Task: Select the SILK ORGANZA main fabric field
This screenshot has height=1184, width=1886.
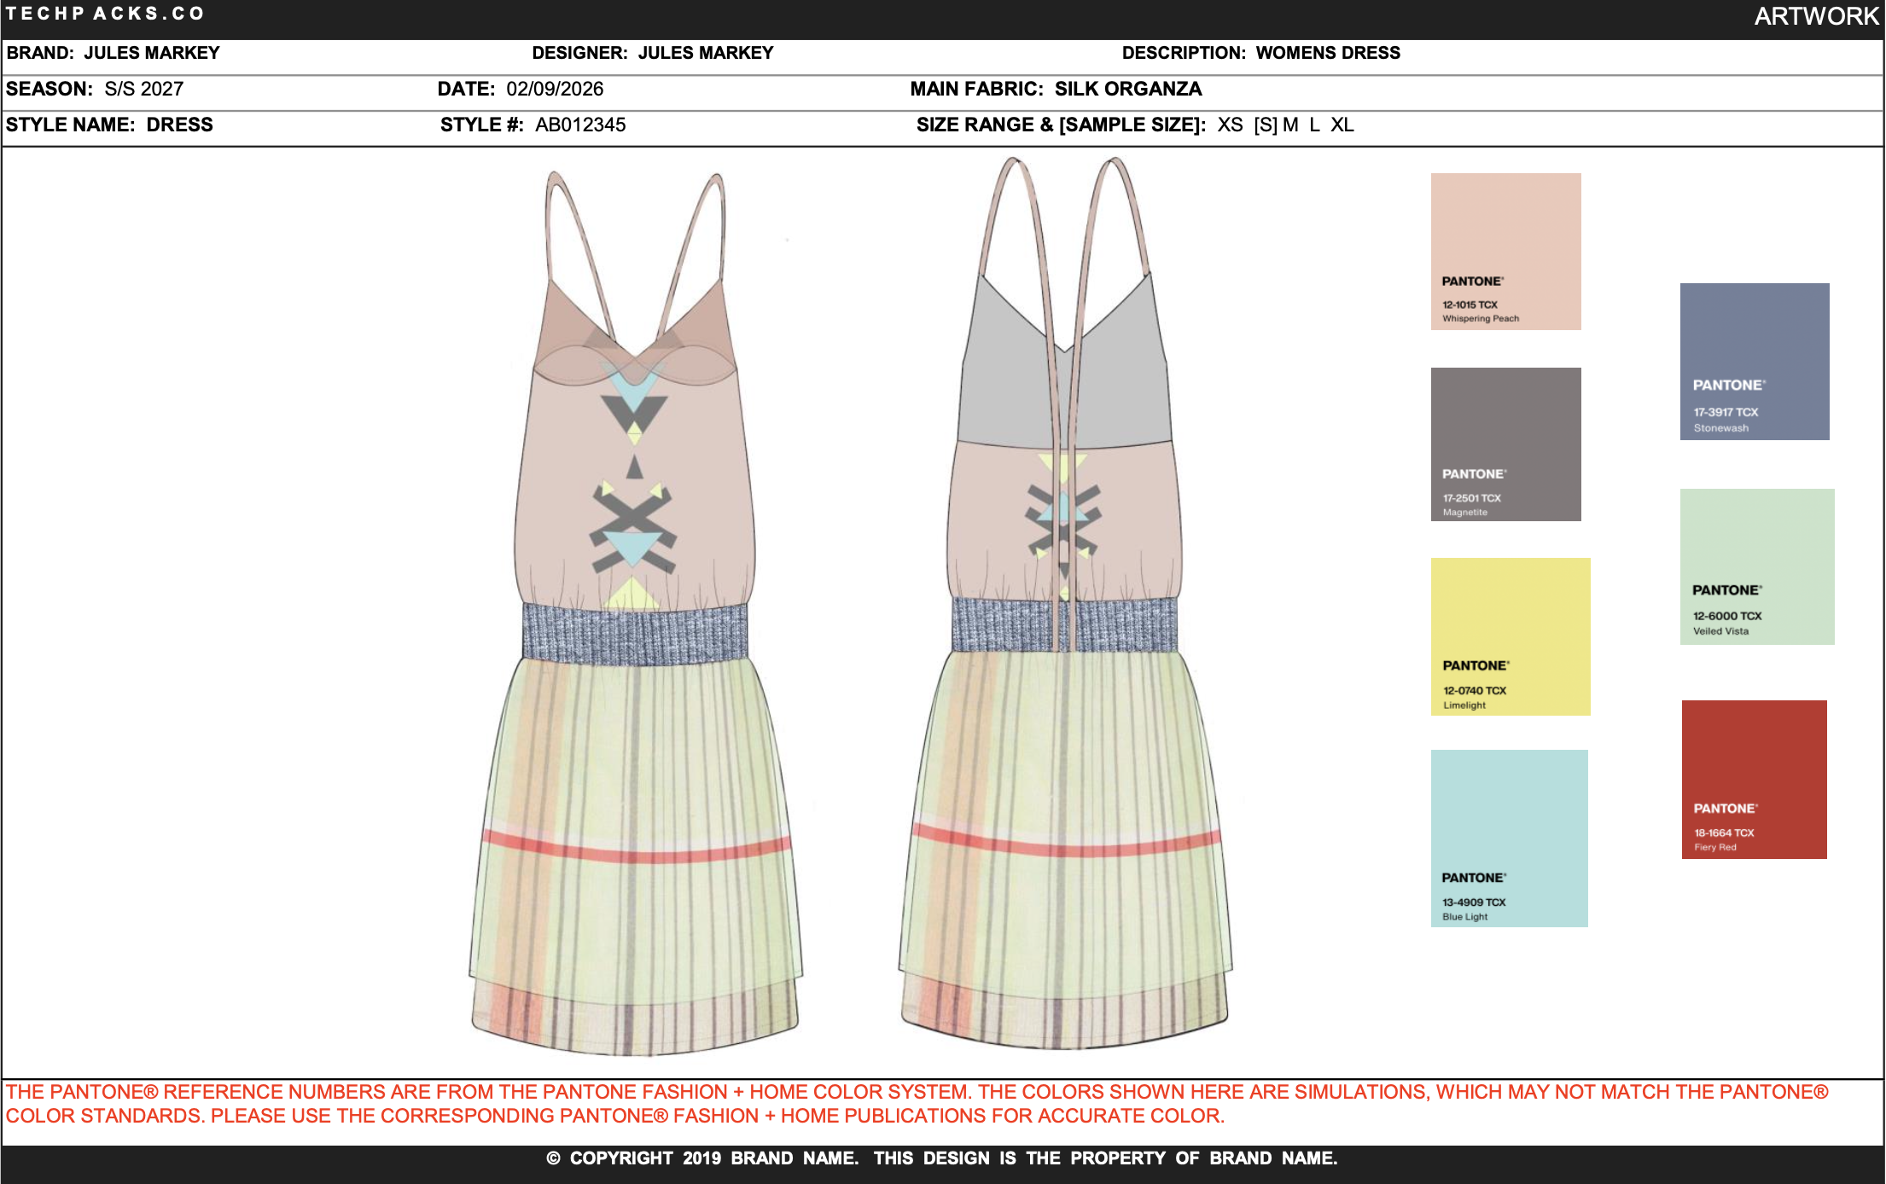Action: point(1127,89)
